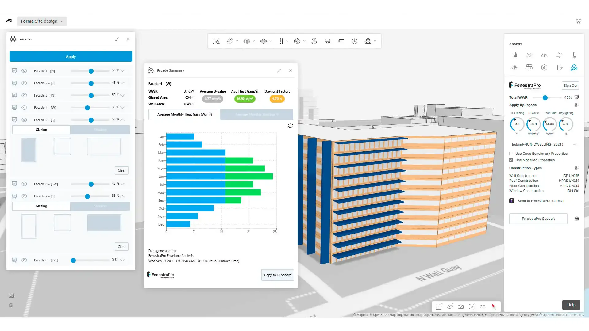Image resolution: width=589 pixels, height=331 pixels.
Task: Open the Forma Site design dropdown
Action: [42, 21]
